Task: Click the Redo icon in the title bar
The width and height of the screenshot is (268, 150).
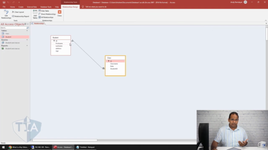Action: click(13, 2)
